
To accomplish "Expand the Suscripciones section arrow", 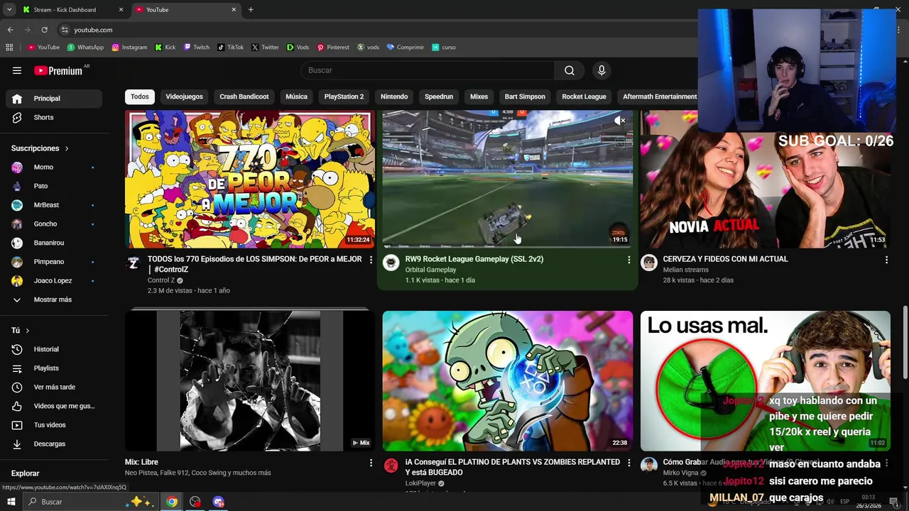I will point(67,148).
